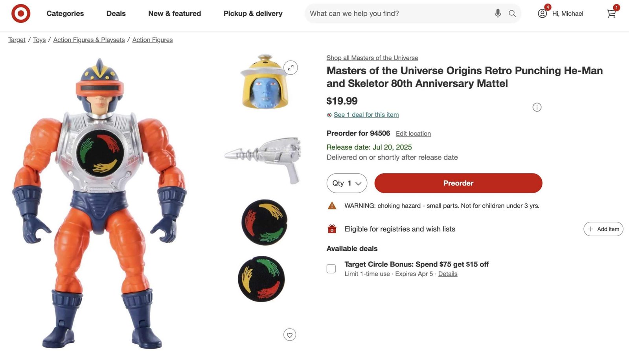Click the price info icon
Screen dimensions: 629x351
tap(537, 107)
